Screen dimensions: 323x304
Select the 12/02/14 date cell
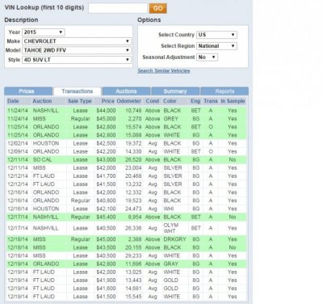tap(18, 143)
